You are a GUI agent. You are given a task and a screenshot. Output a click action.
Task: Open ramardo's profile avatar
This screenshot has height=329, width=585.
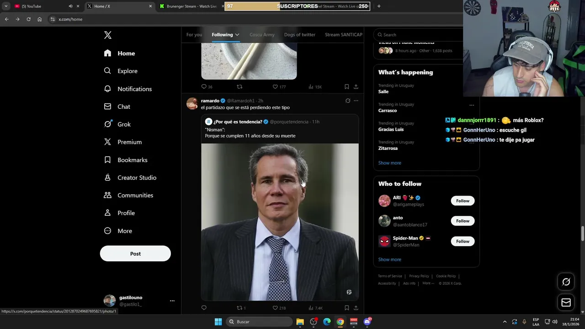(192, 103)
